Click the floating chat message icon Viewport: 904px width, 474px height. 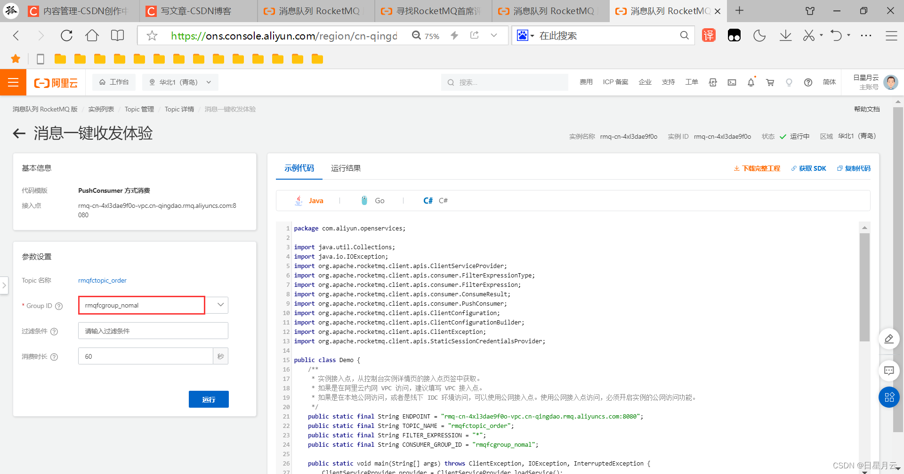[889, 371]
